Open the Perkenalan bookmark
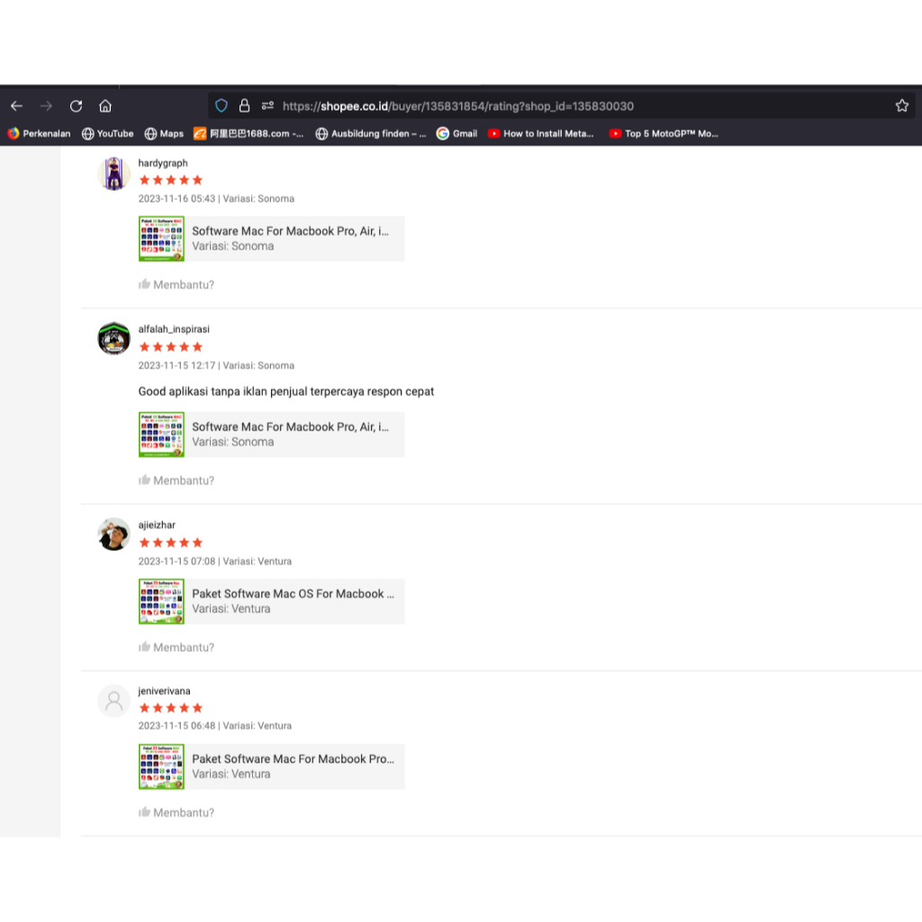Screen dimensions: 922x922 [39, 133]
